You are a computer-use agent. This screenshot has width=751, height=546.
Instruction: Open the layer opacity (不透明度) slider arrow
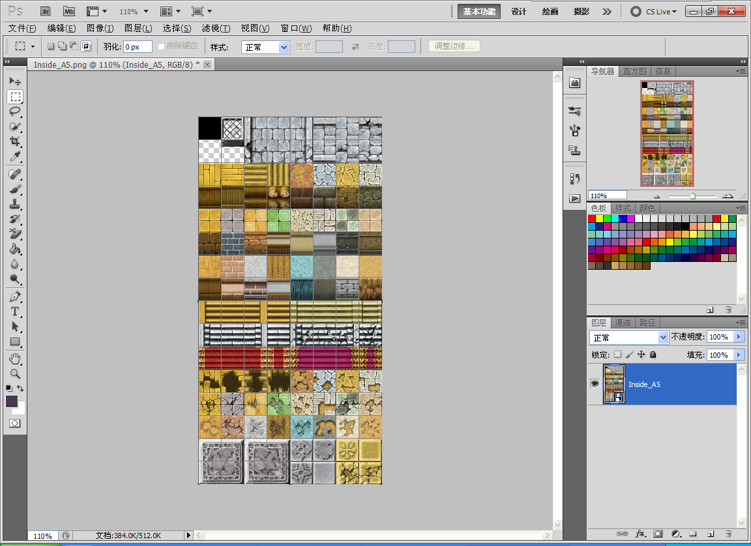point(739,337)
